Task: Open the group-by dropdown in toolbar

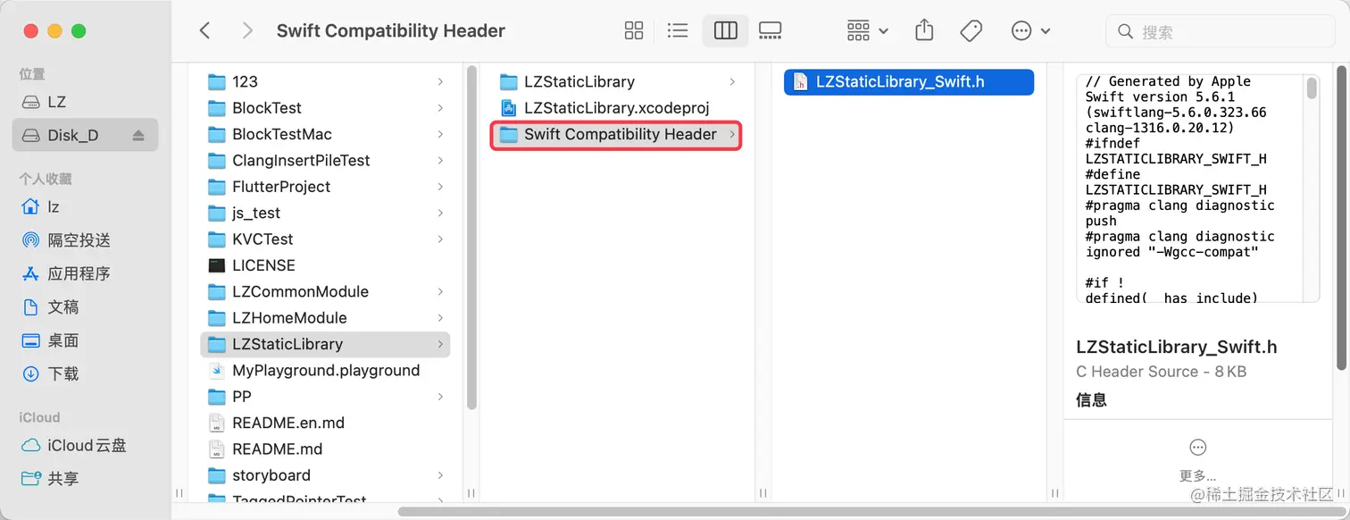Action: [867, 30]
